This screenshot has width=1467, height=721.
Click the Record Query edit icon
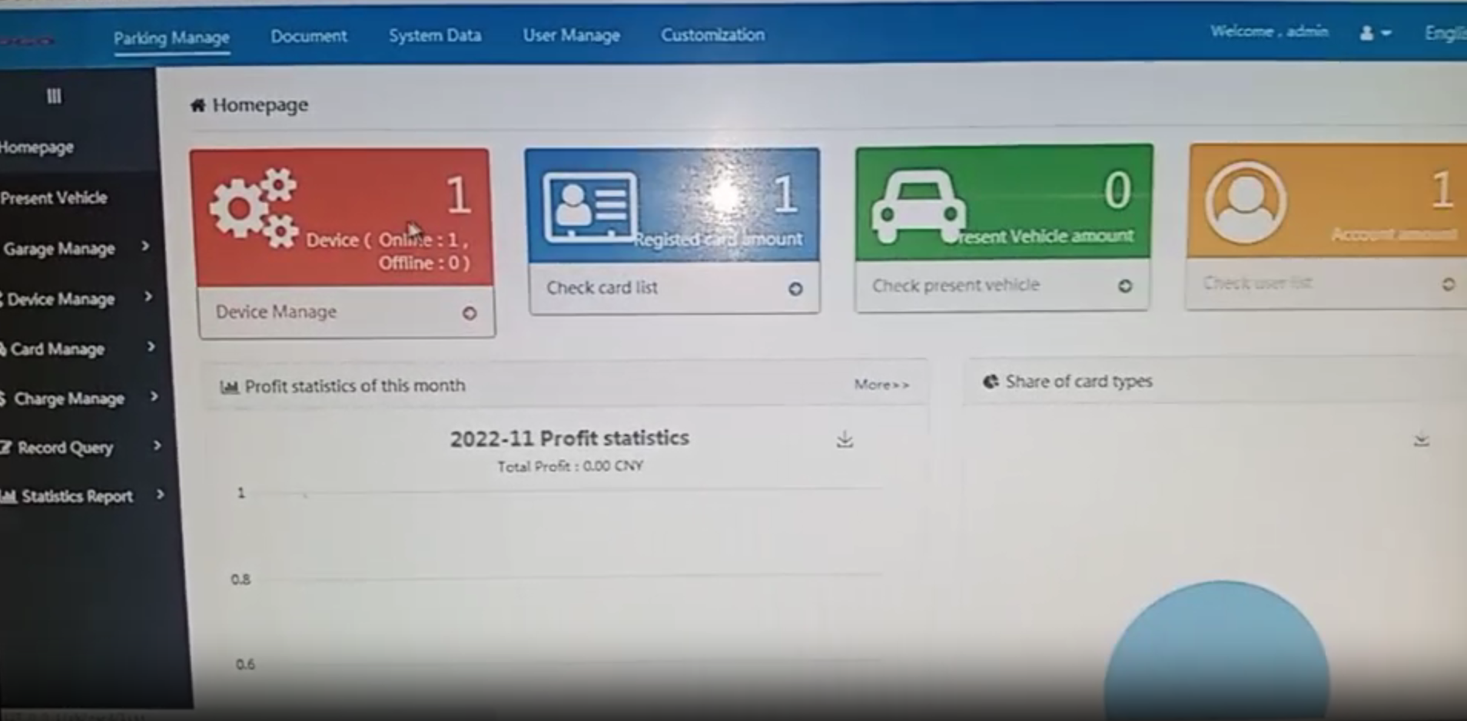(6, 448)
